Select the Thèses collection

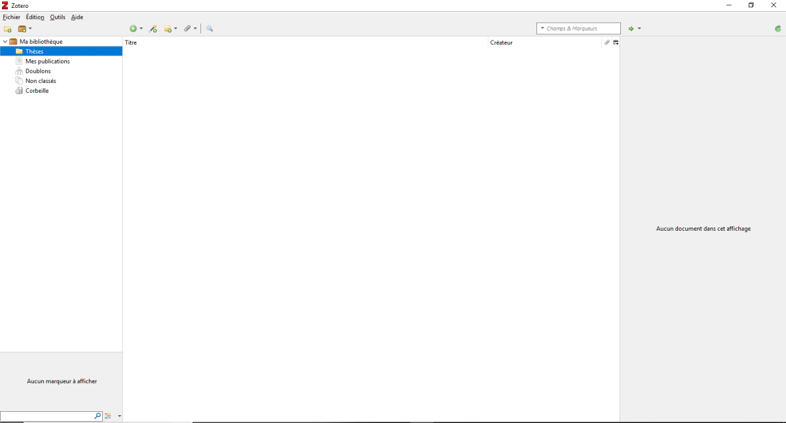(61, 52)
